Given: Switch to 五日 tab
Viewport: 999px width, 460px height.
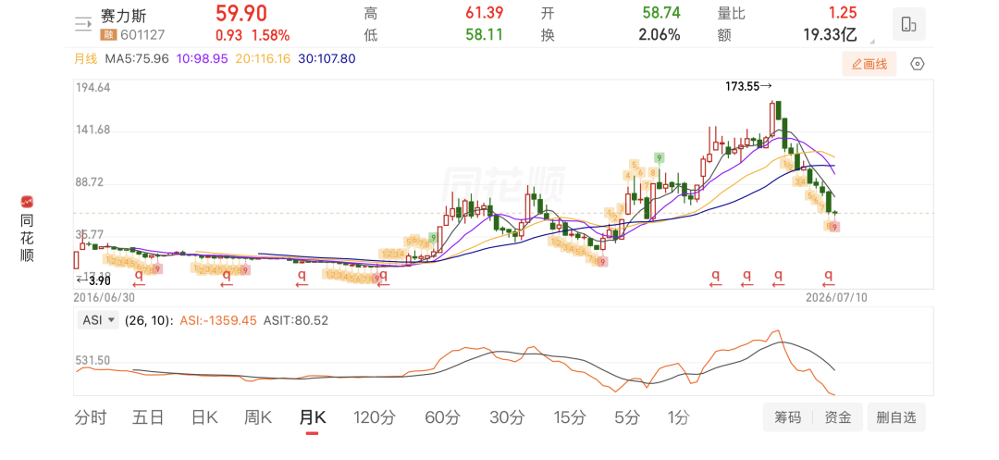Looking at the screenshot, I should [x=148, y=417].
